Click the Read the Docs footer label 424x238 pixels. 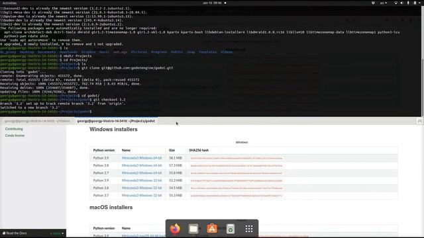[x=16, y=233]
